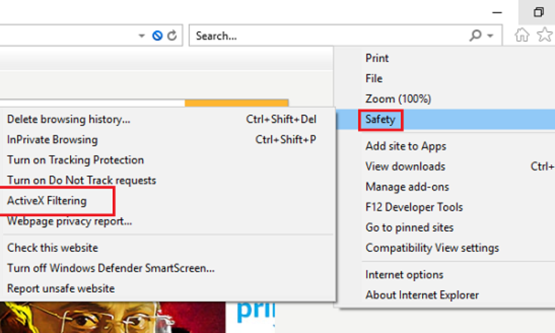The width and height of the screenshot is (555, 333).
Task: Turn on Do Not Track requests
Action: point(81,180)
